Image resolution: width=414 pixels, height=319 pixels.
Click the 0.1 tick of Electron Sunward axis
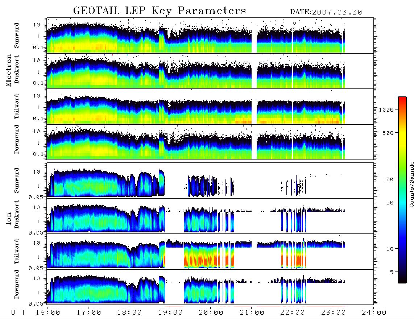(x=38, y=47)
